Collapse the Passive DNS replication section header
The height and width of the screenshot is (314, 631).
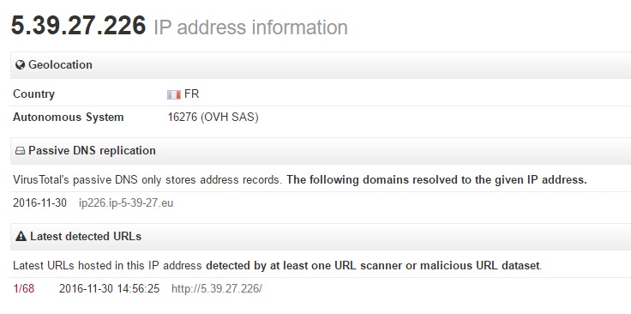tap(321, 151)
